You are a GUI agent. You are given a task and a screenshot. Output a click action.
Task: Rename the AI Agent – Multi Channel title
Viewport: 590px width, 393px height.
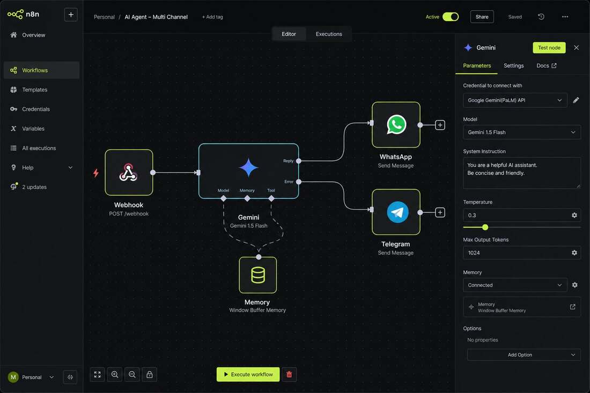tap(156, 17)
